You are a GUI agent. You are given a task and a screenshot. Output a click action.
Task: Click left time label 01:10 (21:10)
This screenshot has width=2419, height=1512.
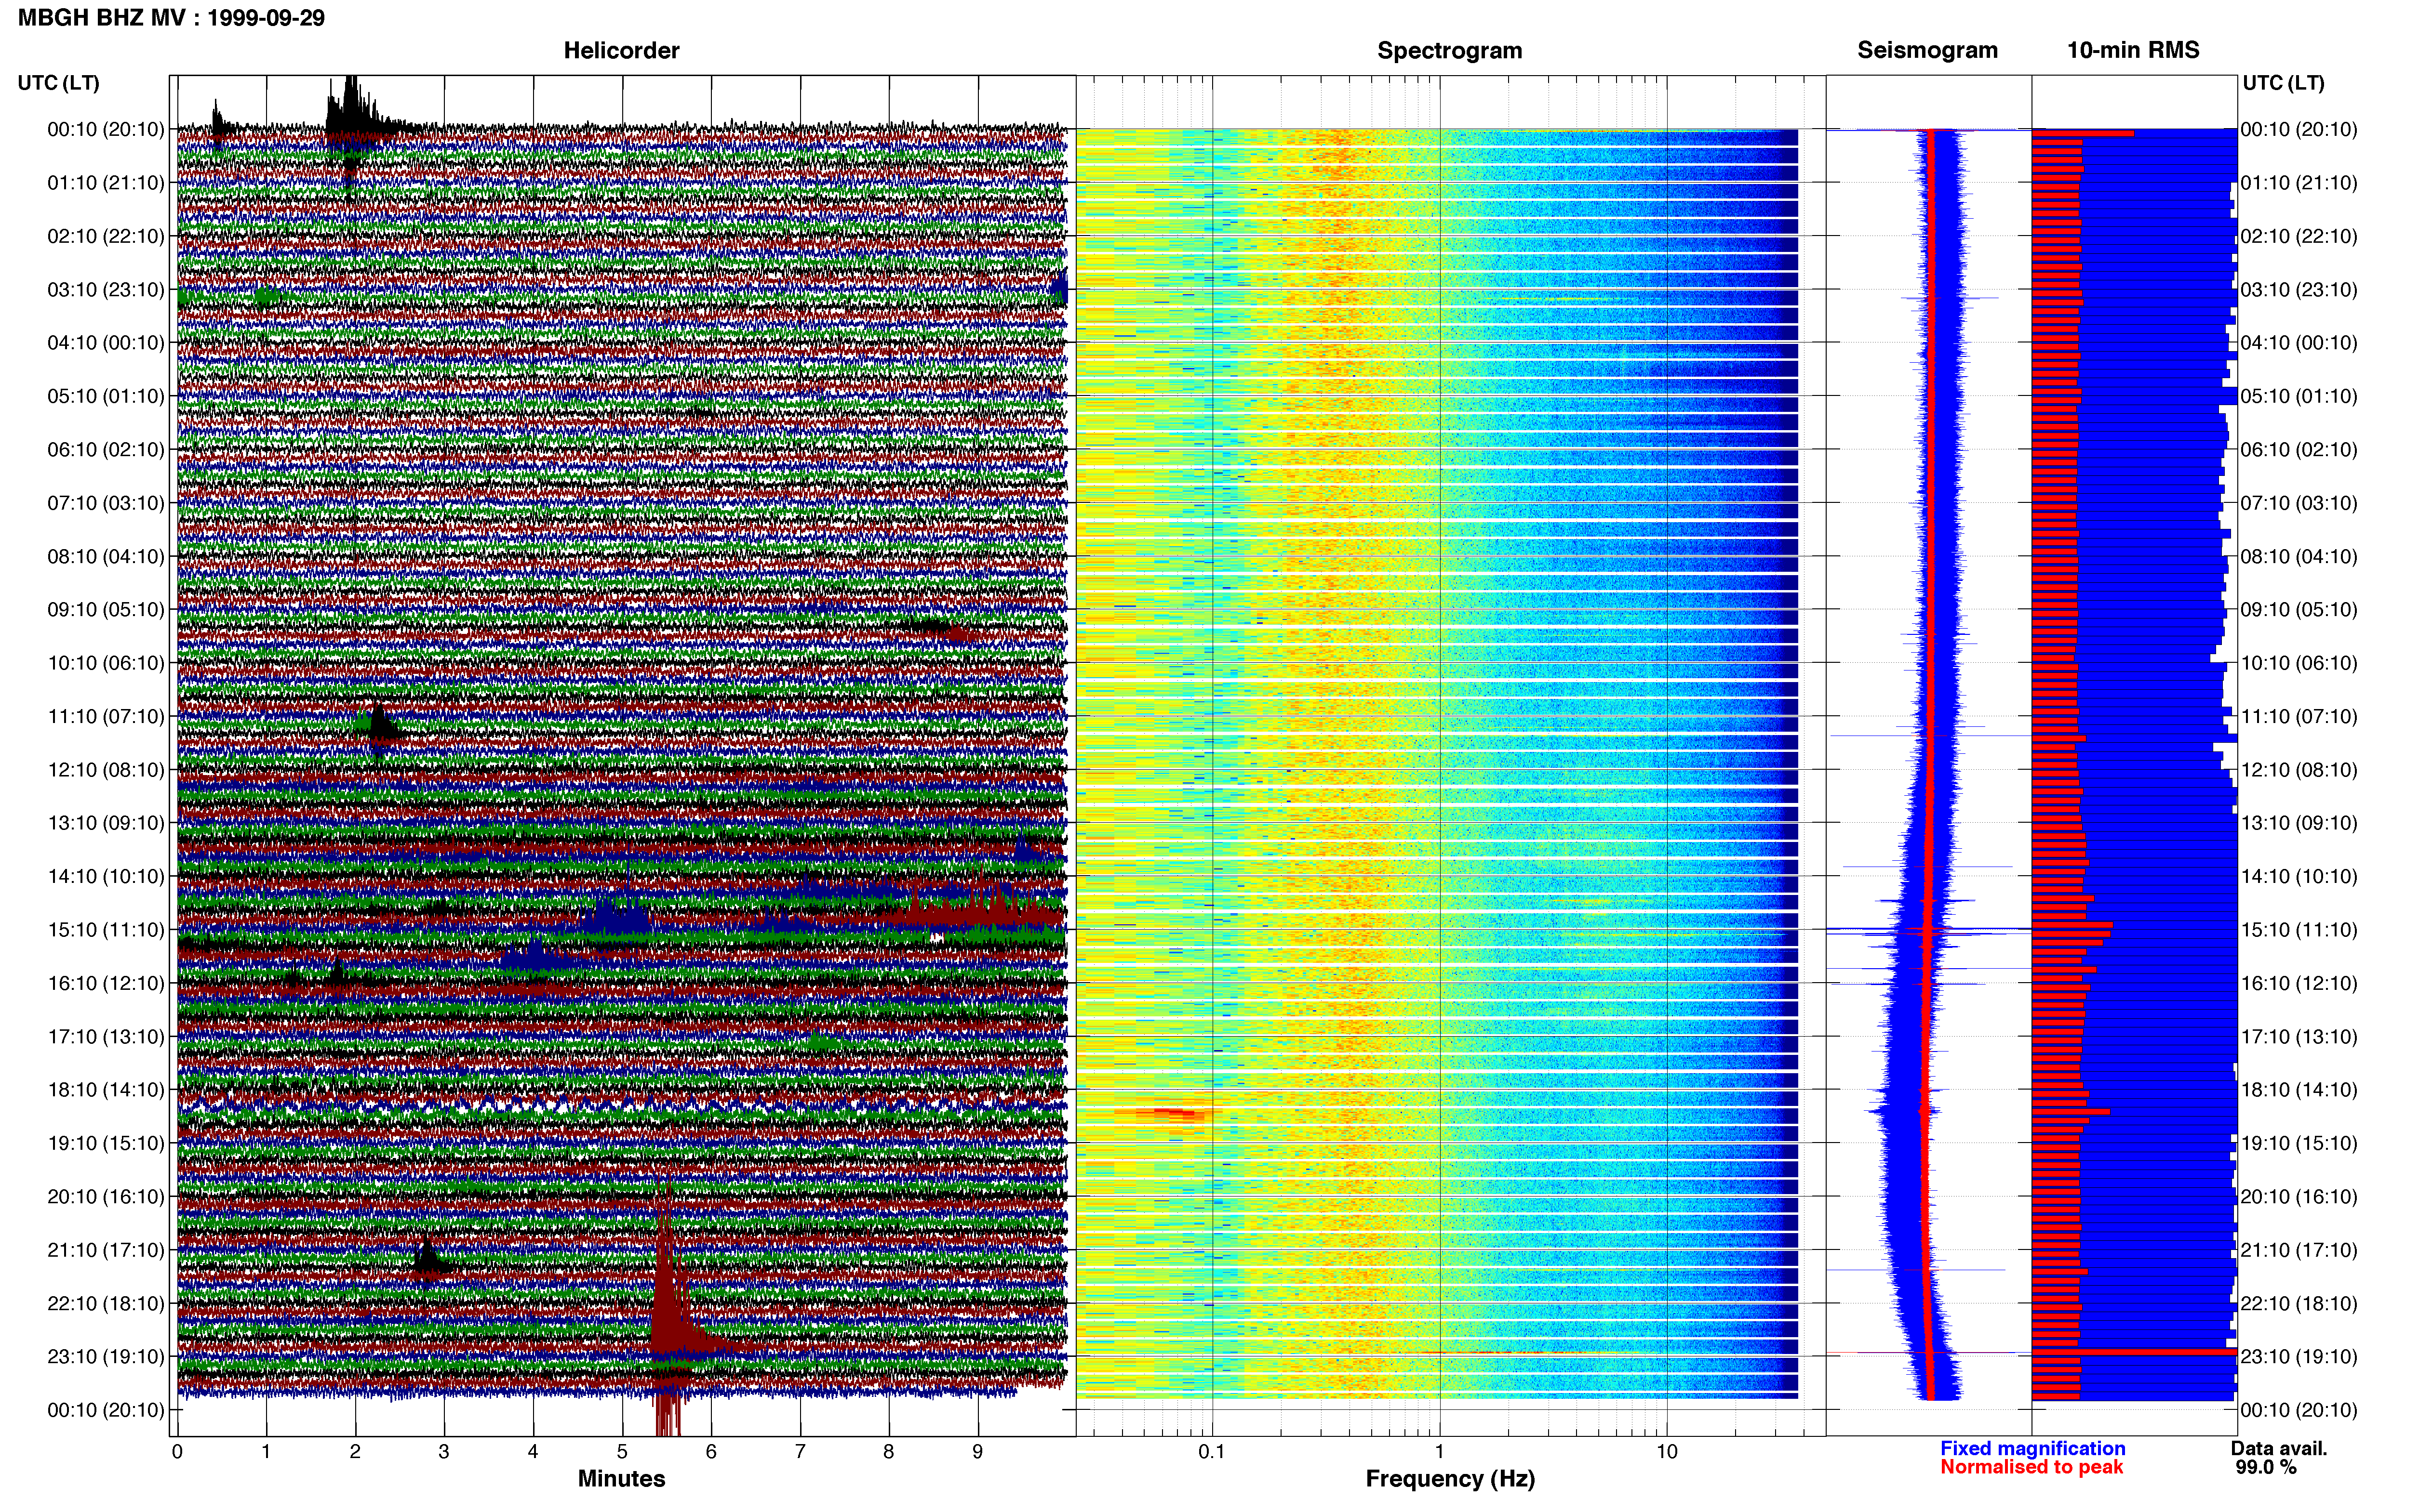click(106, 182)
